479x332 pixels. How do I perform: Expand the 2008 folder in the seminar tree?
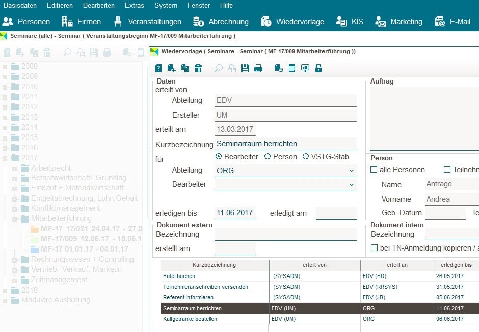click(5, 67)
